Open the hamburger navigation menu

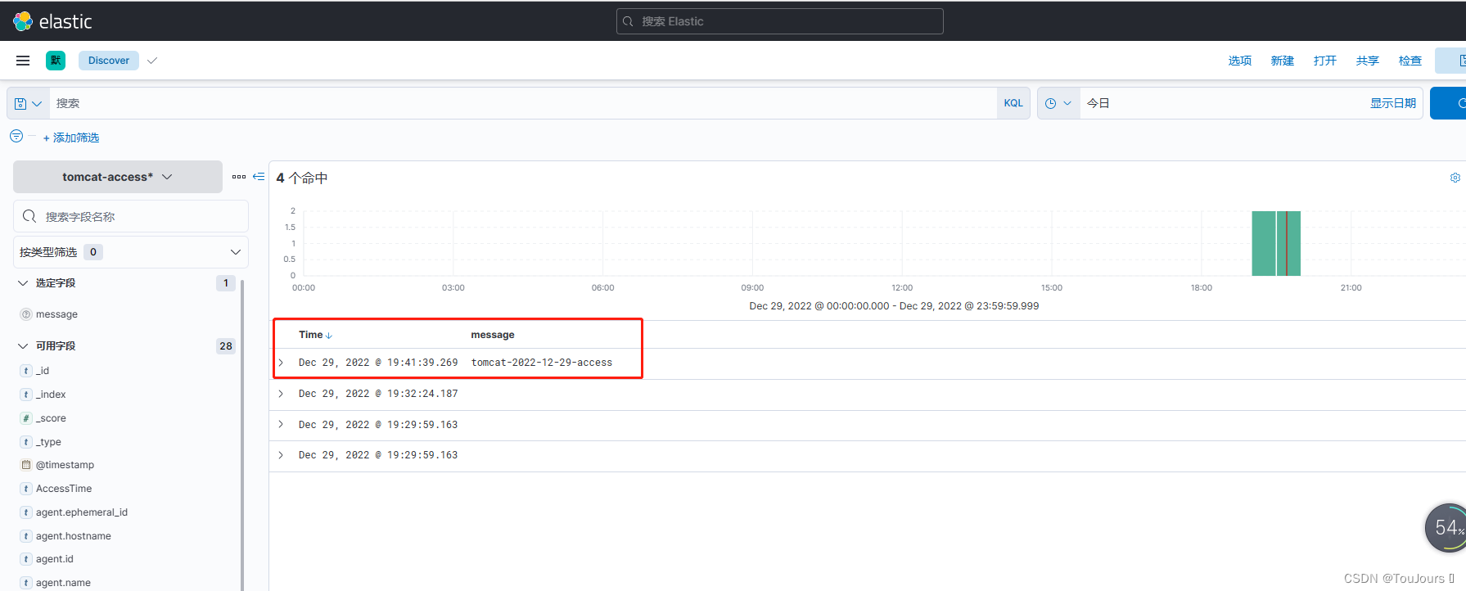(x=23, y=61)
